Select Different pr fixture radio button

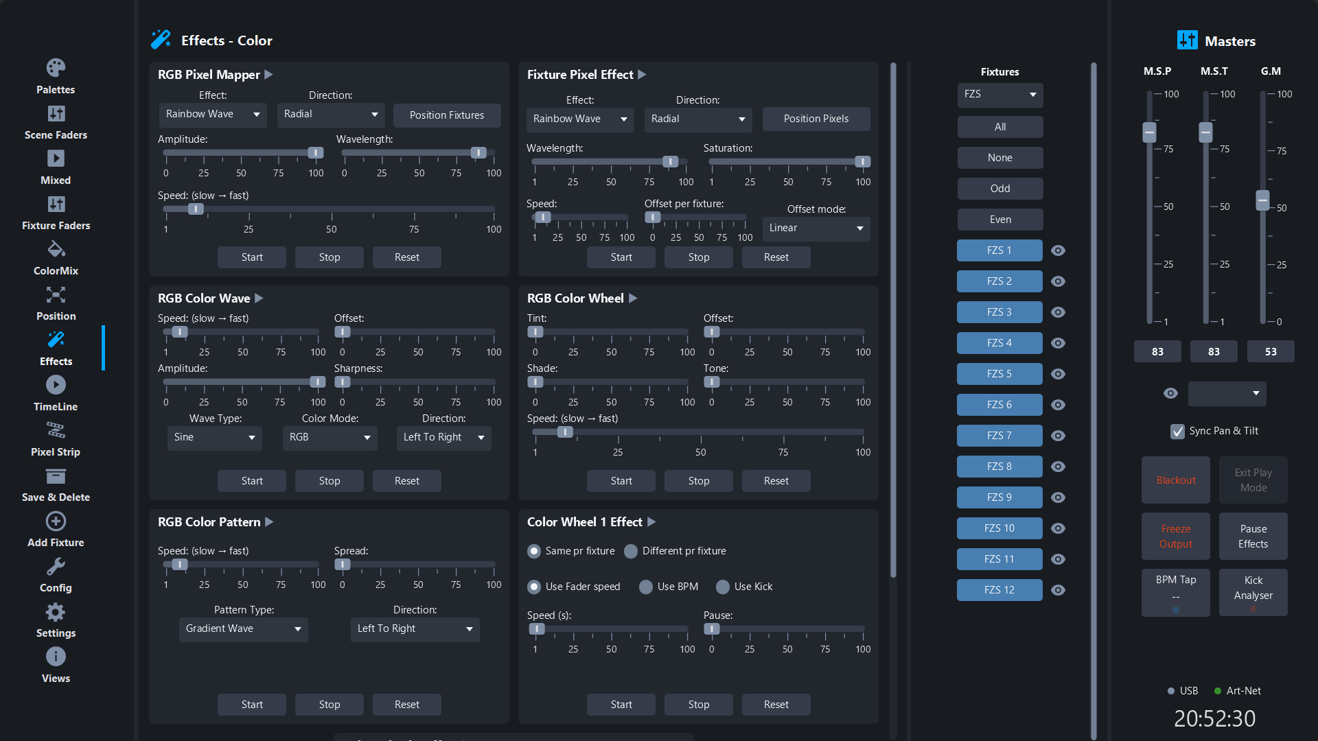pyautogui.click(x=631, y=551)
